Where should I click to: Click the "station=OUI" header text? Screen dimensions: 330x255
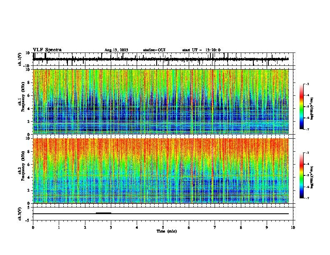[154, 50]
